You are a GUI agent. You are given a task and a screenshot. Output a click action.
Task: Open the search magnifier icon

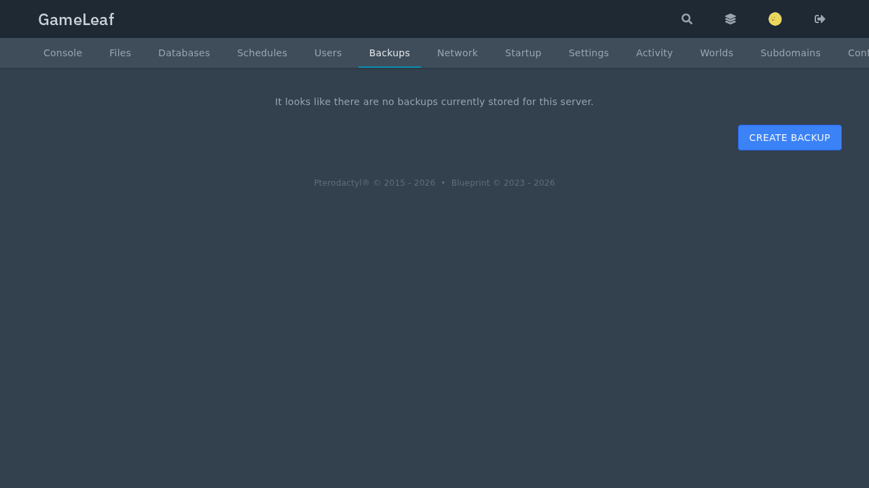(x=687, y=19)
